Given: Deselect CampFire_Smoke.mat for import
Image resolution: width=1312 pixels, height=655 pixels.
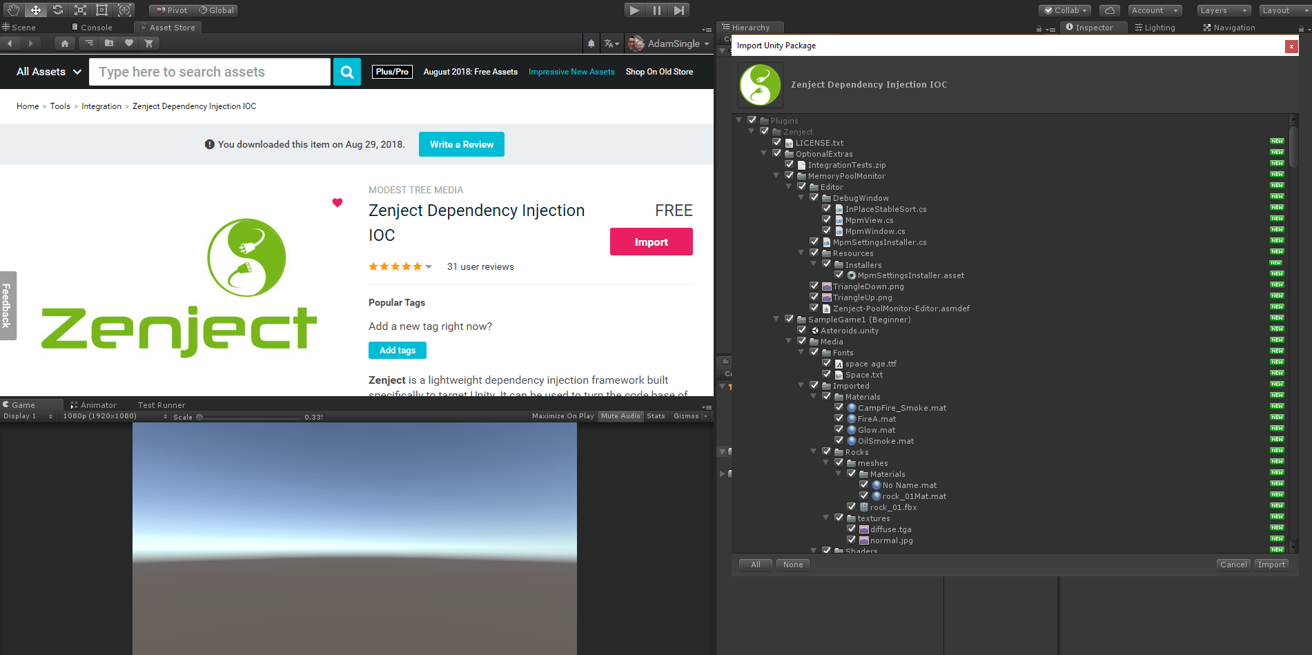Looking at the screenshot, I should (839, 407).
